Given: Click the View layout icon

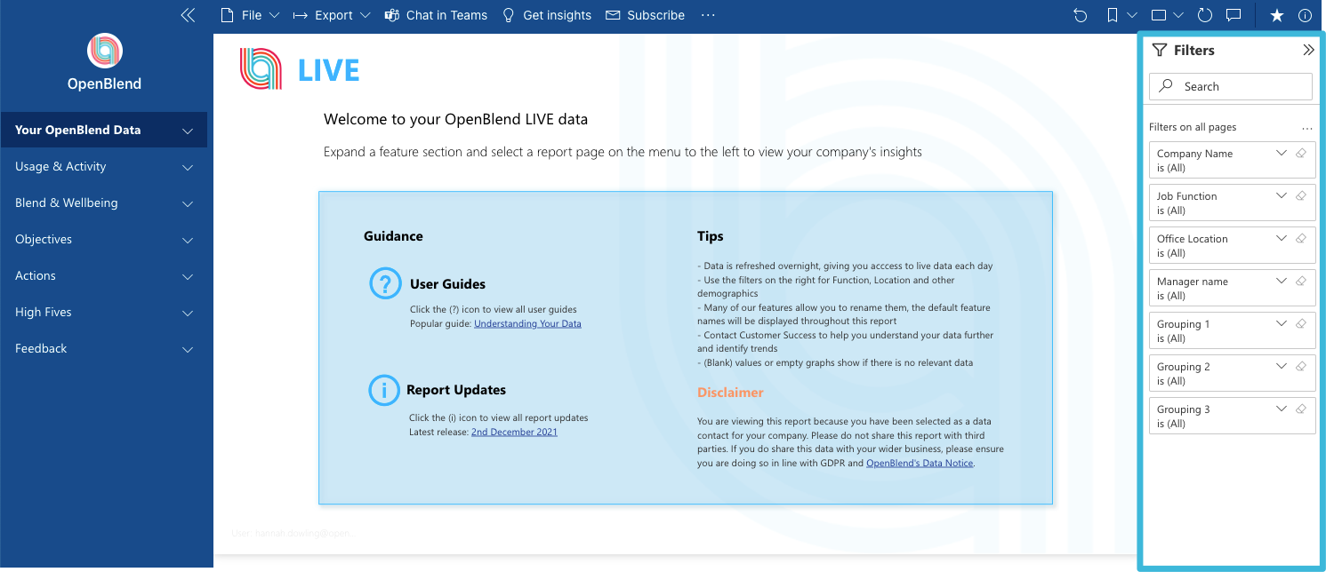Looking at the screenshot, I should 1159,15.
